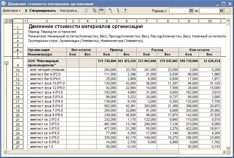Click the restore settings arrow icon

tap(110, 11)
